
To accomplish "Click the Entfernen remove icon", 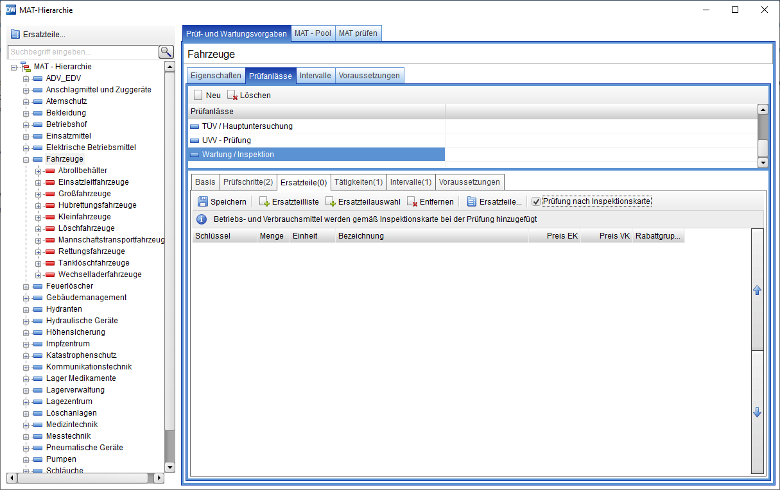I will (412, 201).
